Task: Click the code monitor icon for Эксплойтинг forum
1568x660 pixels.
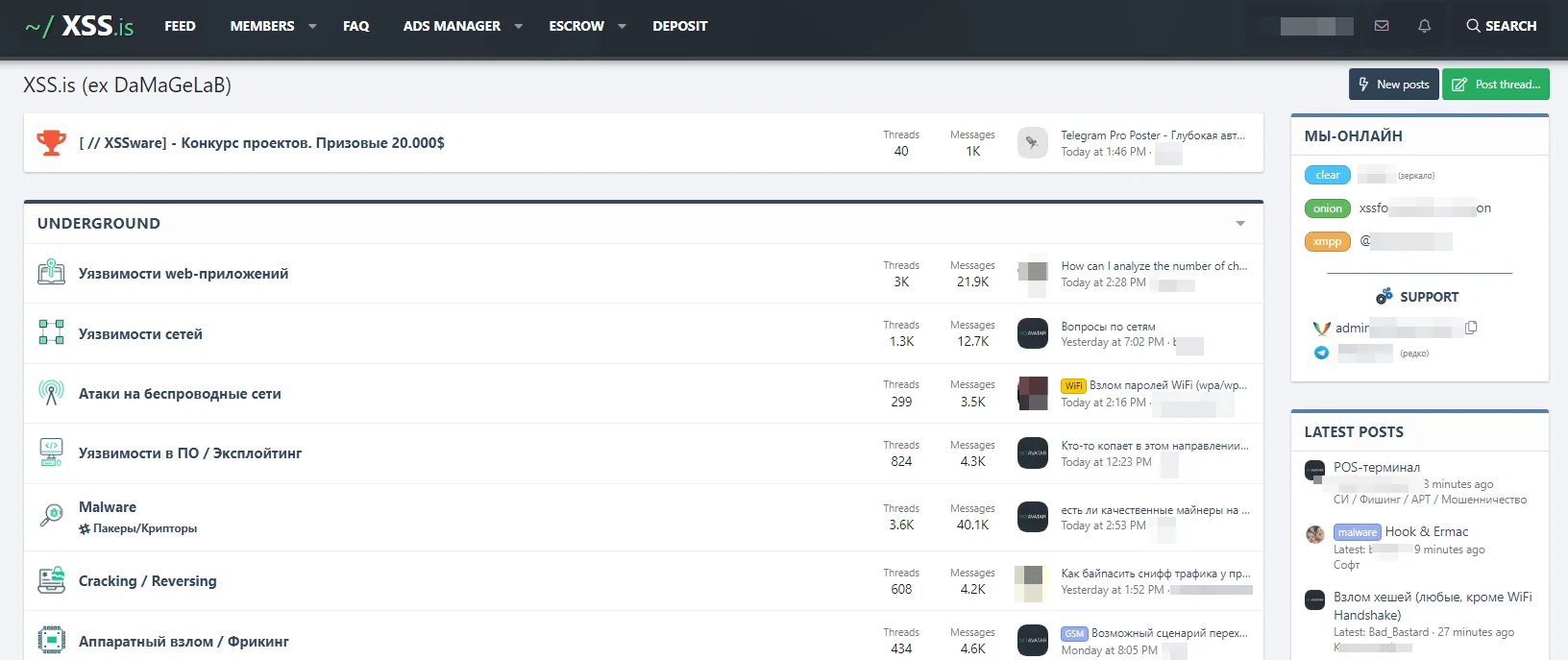Action: tap(51, 452)
